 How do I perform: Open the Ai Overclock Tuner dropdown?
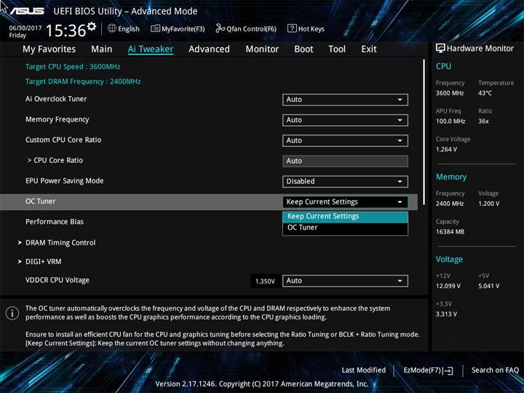click(x=345, y=100)
